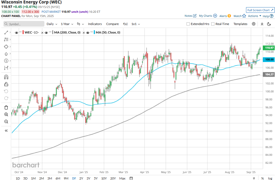Open the chart type candlestick dropdown

point(80,24)
